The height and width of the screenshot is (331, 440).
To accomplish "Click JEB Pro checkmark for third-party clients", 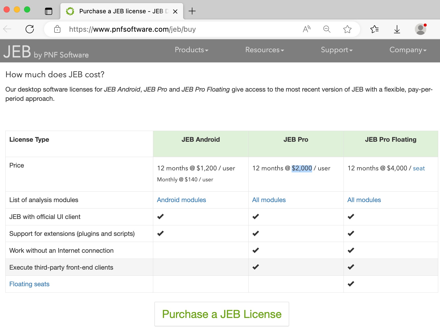I will click(x=256, y=267).
